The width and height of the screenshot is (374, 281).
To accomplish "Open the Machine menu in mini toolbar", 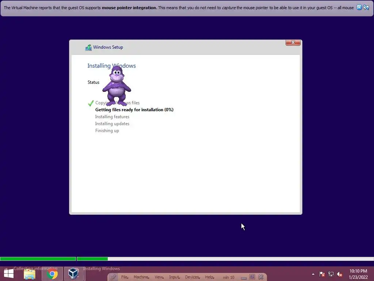I will pos(141,277).
